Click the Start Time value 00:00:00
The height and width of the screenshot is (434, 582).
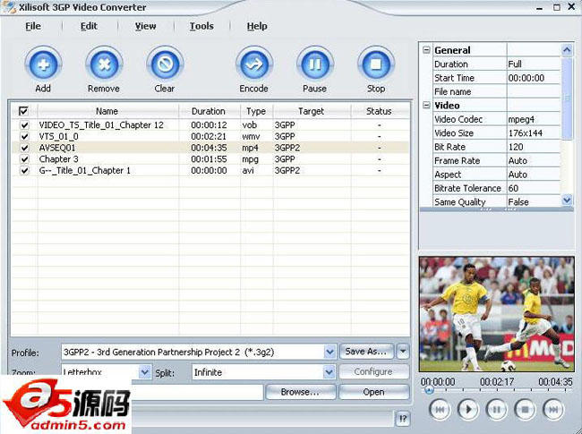click(534, 78)
